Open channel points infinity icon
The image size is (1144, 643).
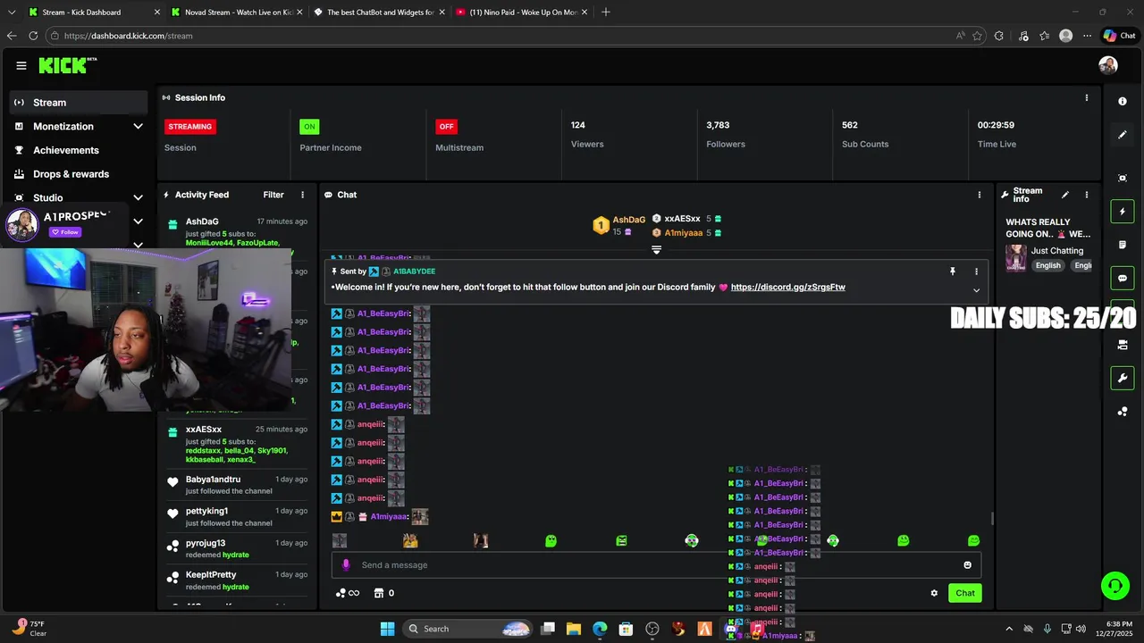pyautogui.click(x=348, y=593)
